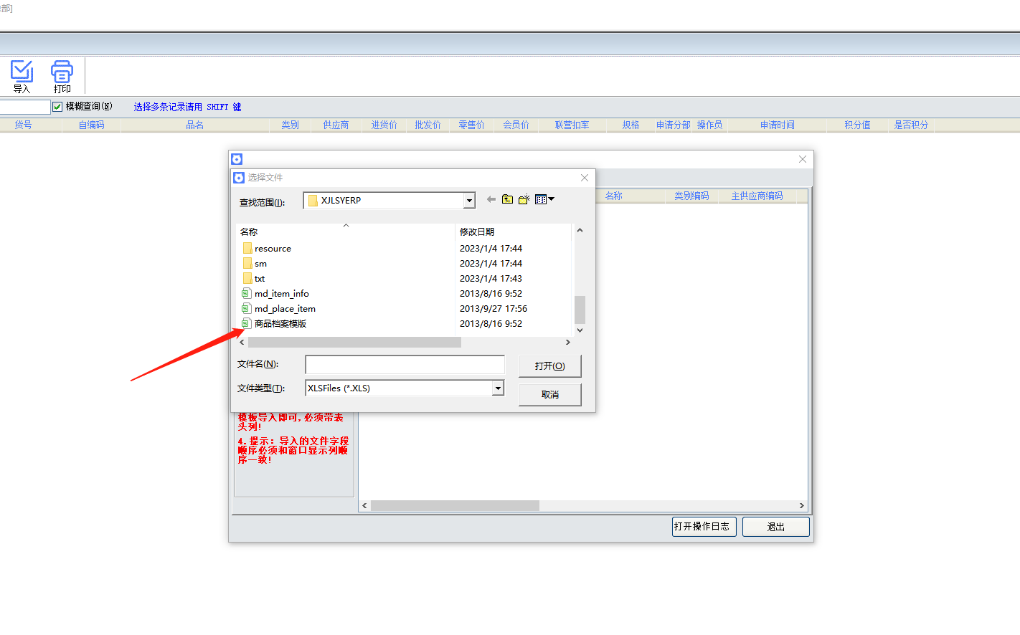The width and height of the screenshot is (1020, 635).
Task: Click the 主供应商编码 header in import window
Action: 757,196
